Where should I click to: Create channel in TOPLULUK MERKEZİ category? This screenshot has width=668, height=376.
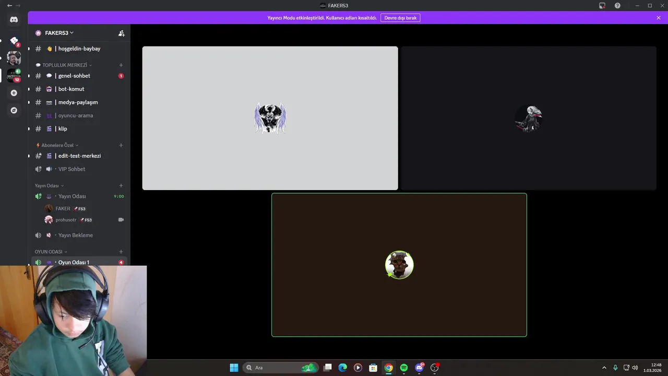coord(121,65)
